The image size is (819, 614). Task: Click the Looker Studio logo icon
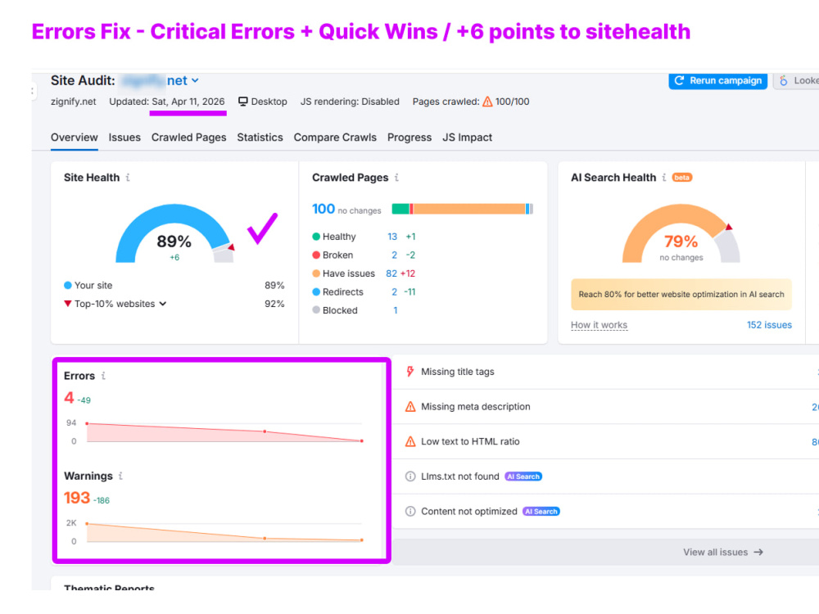pos(783,81)
